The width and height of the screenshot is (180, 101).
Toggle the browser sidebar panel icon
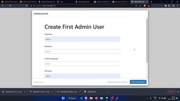pos(169,6)
